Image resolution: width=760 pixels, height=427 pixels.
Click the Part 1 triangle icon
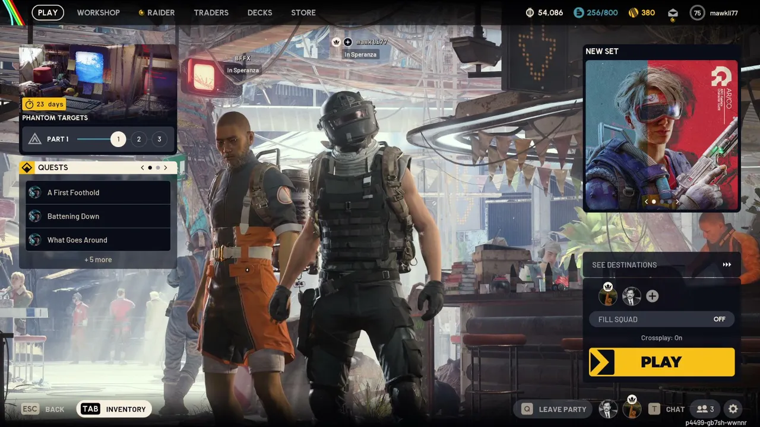35,139
